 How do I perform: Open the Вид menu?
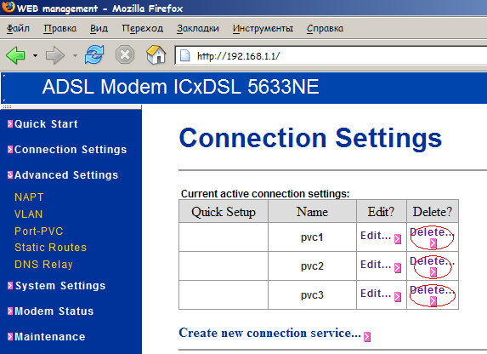[x=99, y=28]
